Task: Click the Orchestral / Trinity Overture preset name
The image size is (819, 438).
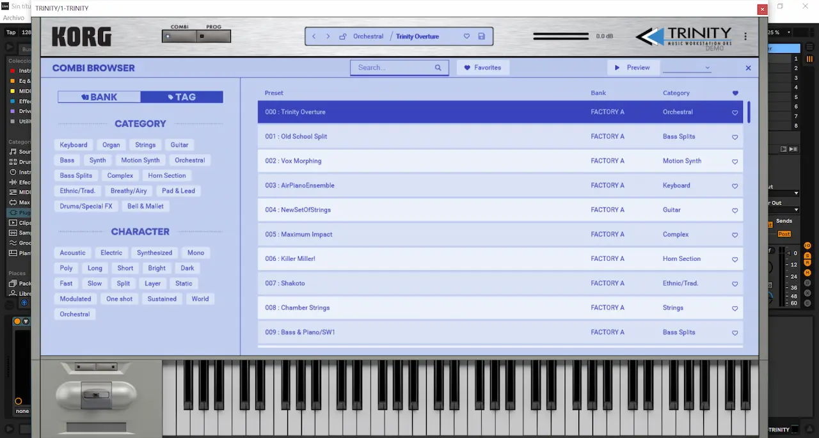Action: (396, 36)
